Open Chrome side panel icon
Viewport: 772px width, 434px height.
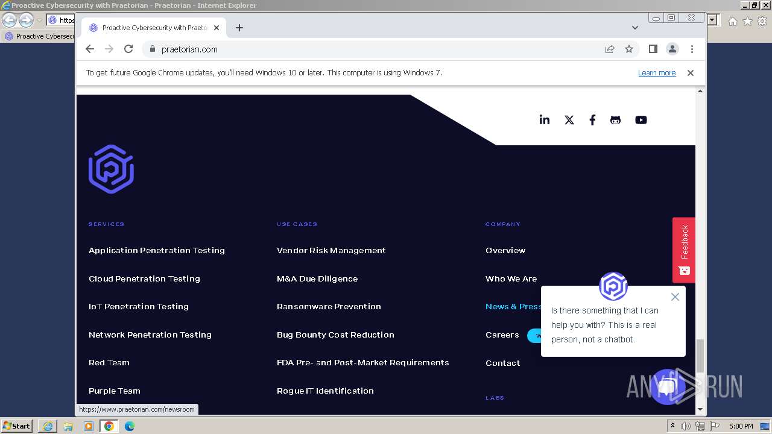coord(653,49)
